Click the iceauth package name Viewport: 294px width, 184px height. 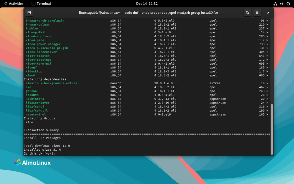(x=32, y=95)
